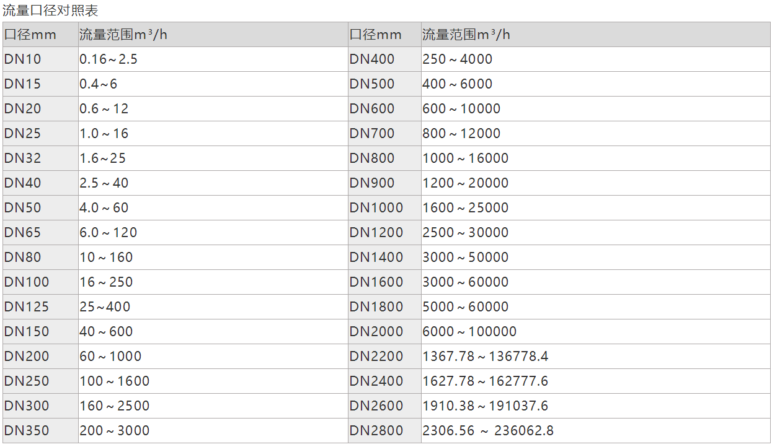Viewport: 772px width, 447px height.
Task: Select the DN65 cell
Action: point(22,233)
